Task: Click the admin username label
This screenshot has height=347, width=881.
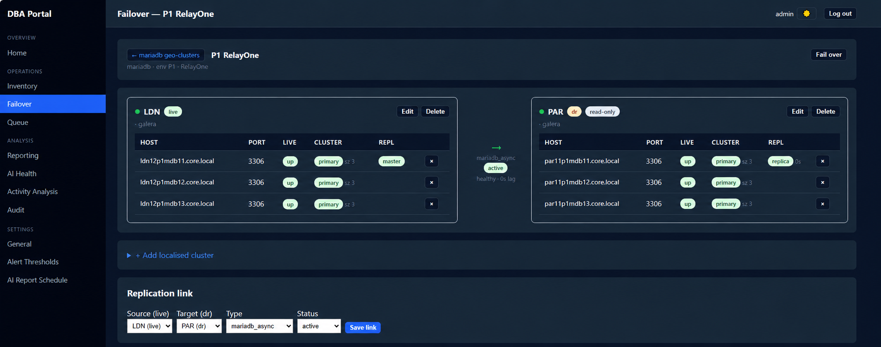Action: pyautogui.click(x=784, y=14)
